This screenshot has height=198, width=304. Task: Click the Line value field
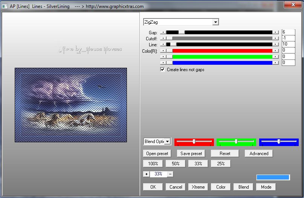pyautogui.click(x=288, y=44)
